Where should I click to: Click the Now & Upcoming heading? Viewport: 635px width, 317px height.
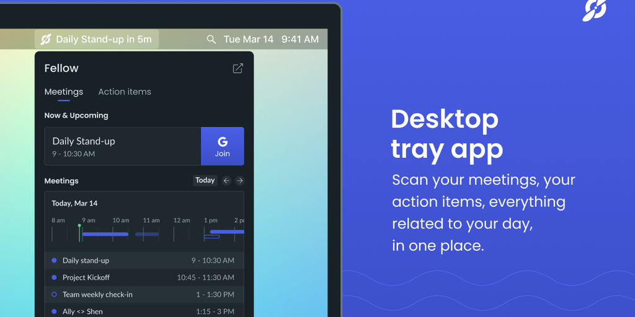pos(76,116)
